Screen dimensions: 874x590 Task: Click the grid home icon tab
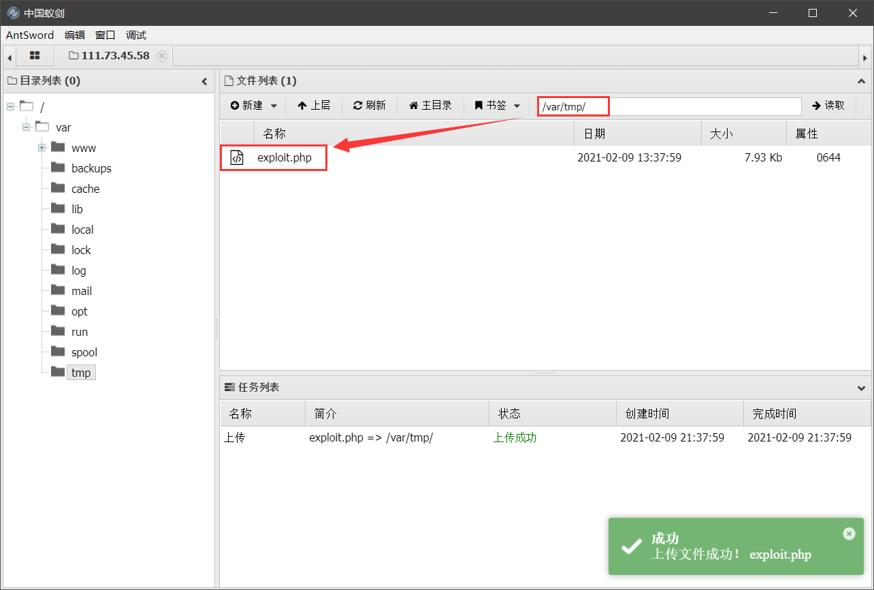(35, 56)
